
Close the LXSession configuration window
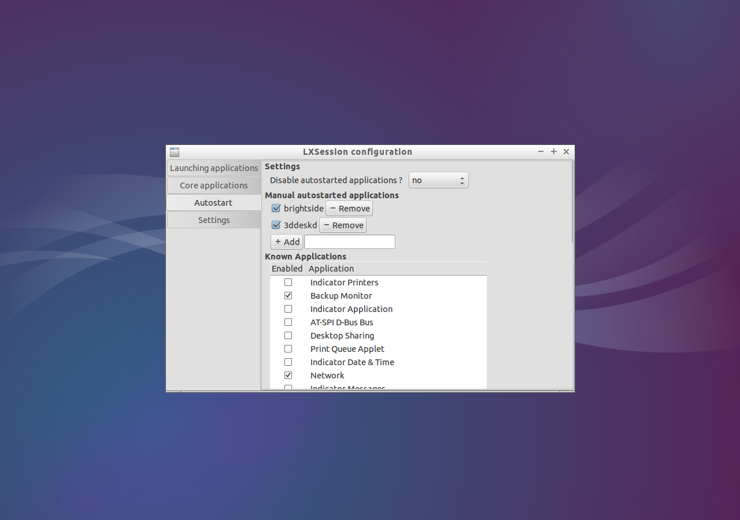point(567,152)
